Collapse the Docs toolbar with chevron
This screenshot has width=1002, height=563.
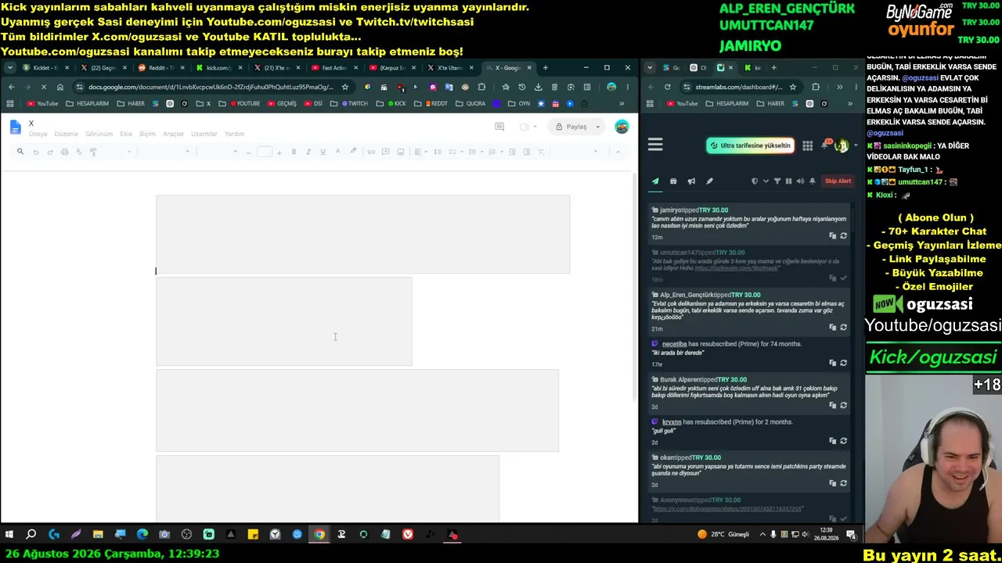pos(618,152)
